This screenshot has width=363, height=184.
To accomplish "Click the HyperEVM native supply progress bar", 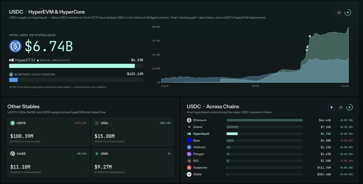I will (76, 66).
